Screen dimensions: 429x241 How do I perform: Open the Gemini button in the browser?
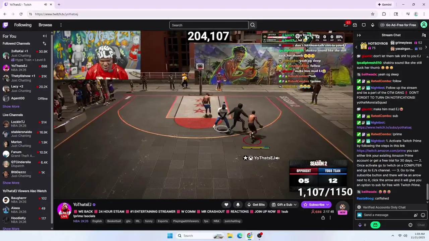384,5
